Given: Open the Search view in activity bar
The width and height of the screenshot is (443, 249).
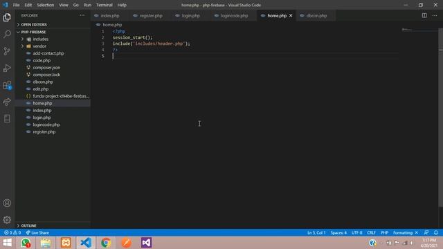Looking at the screenshot, I should [7, 34].
